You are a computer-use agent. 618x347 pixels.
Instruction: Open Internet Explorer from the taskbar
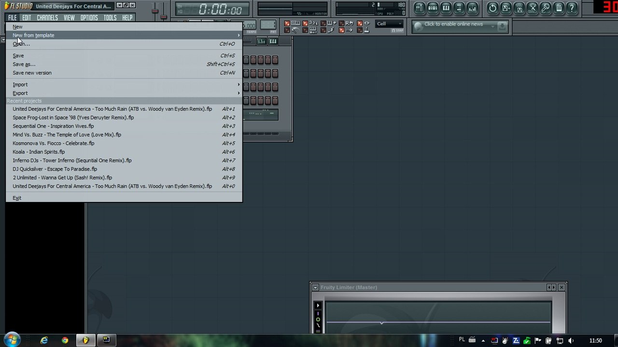pyautogui.click(x=44, y=340)
